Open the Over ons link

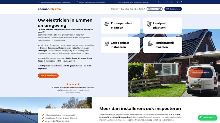point(161,2)
